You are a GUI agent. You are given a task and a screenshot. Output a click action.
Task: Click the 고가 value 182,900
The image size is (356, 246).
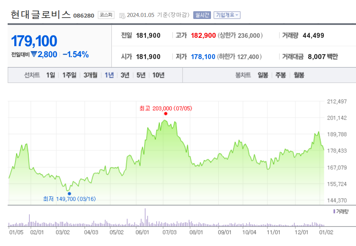pyautogui.click(x=203, y=36)
